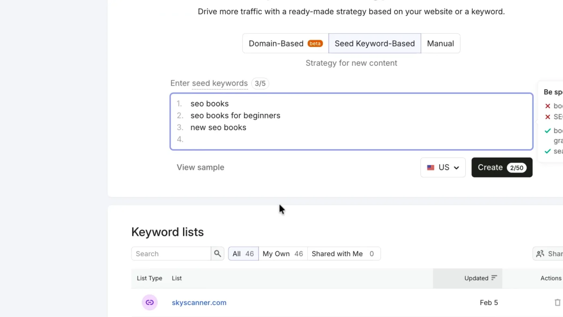Click the Actions column header
This screenshot has height=317, width=563.
[551, 278]
